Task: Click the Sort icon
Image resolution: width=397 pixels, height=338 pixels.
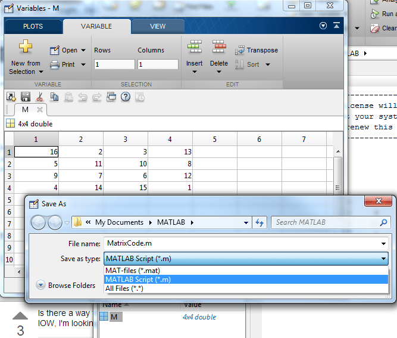Action: [239, 64]
